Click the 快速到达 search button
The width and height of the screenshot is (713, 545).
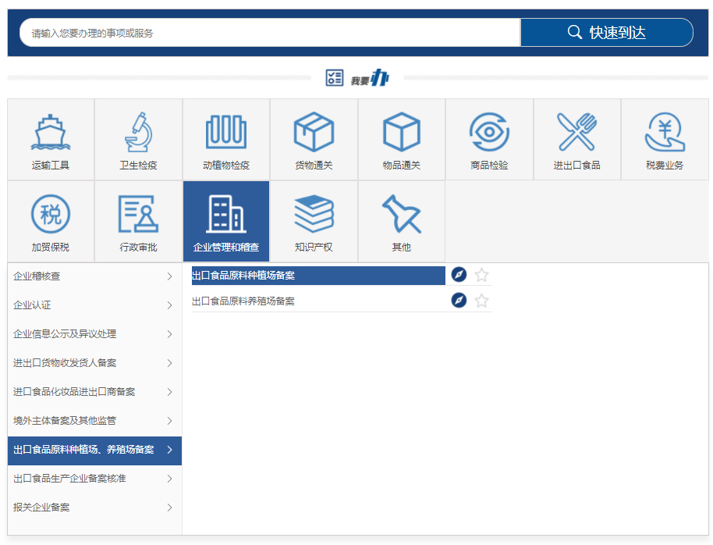coord(606,33)
